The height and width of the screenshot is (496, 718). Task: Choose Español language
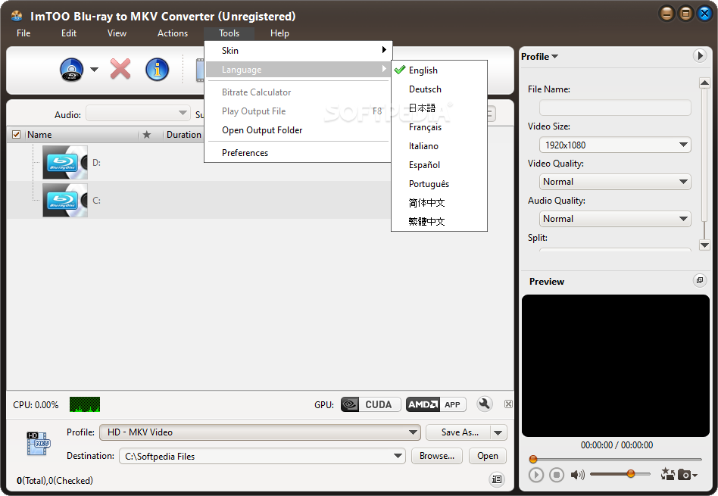pos(439,165)
